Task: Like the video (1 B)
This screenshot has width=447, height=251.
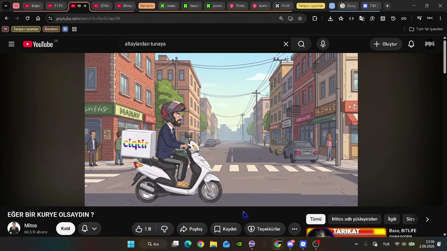Action: pyautogui.click(x=144, y=229)
